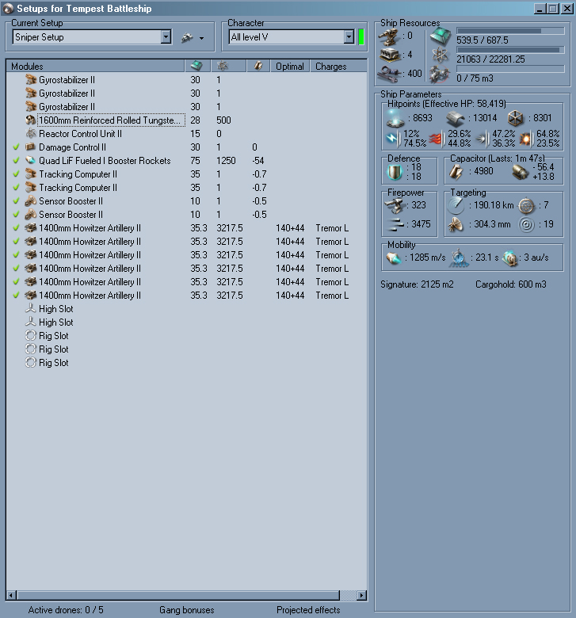576x618 pixels.
Task: Toggle Quad LiF Fueled Booster Rockets checkmark
Action: 16,161
